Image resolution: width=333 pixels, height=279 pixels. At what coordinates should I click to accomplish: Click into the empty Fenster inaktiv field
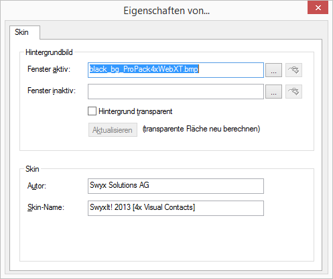(x=176, y=91)
